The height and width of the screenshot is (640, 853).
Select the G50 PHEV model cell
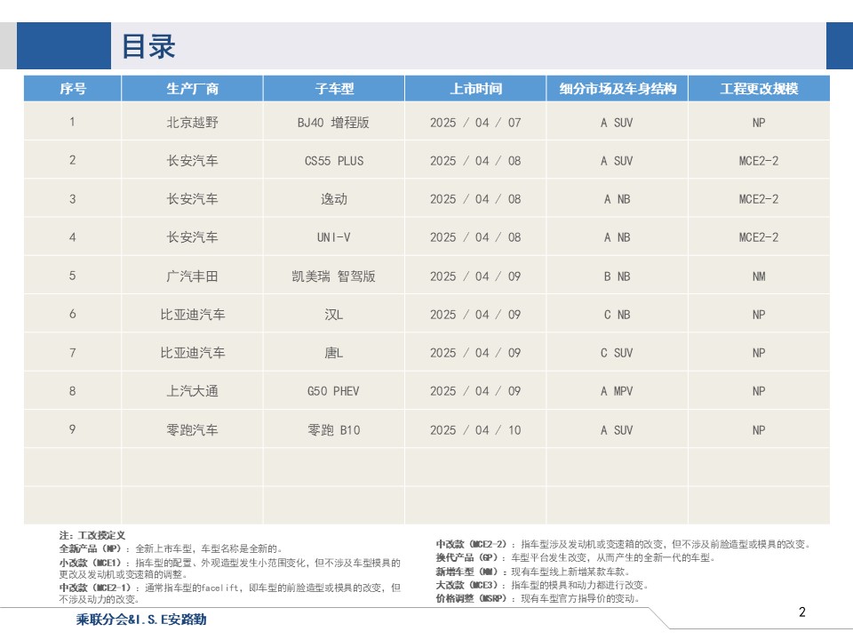point(334,391)
